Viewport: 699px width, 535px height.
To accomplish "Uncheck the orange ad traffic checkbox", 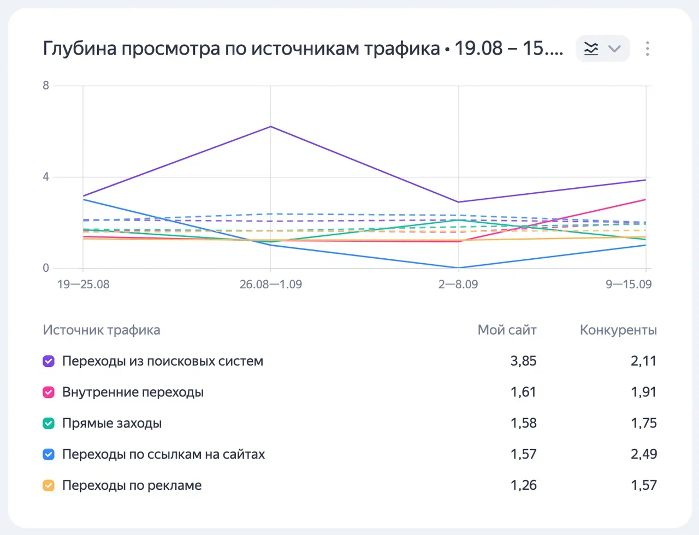I will click(x=49, y=486).
